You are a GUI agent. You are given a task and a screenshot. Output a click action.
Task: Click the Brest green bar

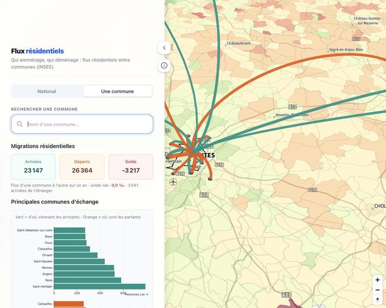(x=70, y=237)
